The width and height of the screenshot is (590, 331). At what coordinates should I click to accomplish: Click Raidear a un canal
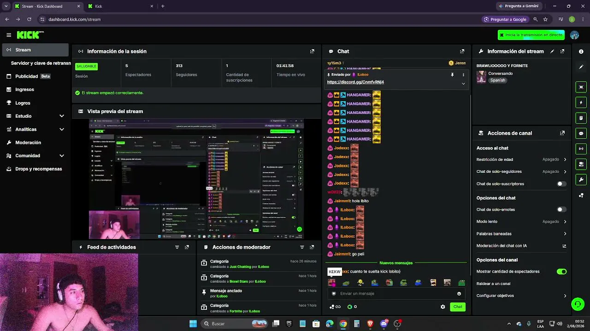point(494,284)
